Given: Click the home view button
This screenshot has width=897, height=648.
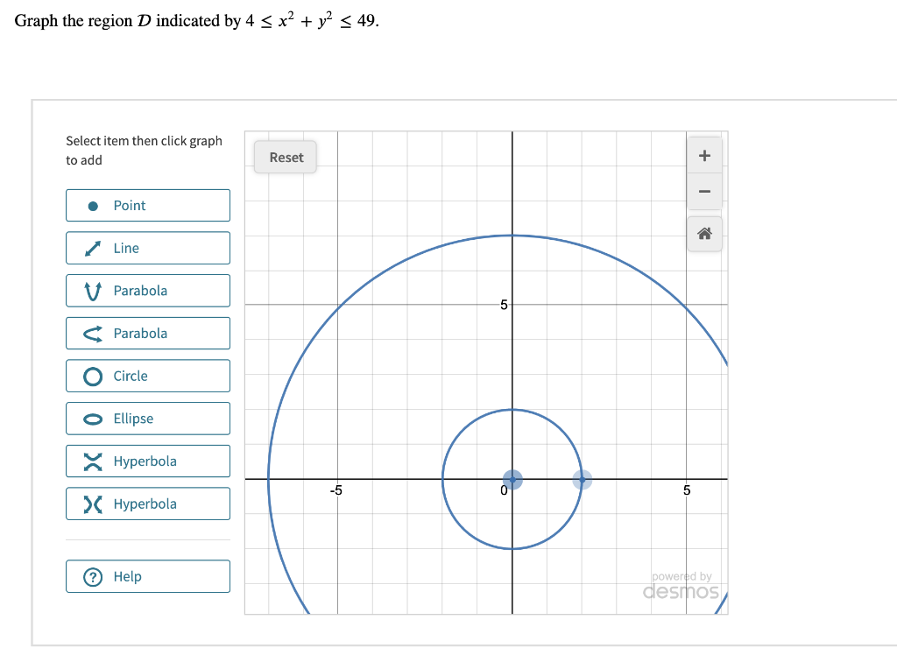Looking at the screenshot, I should coord(704,233).
